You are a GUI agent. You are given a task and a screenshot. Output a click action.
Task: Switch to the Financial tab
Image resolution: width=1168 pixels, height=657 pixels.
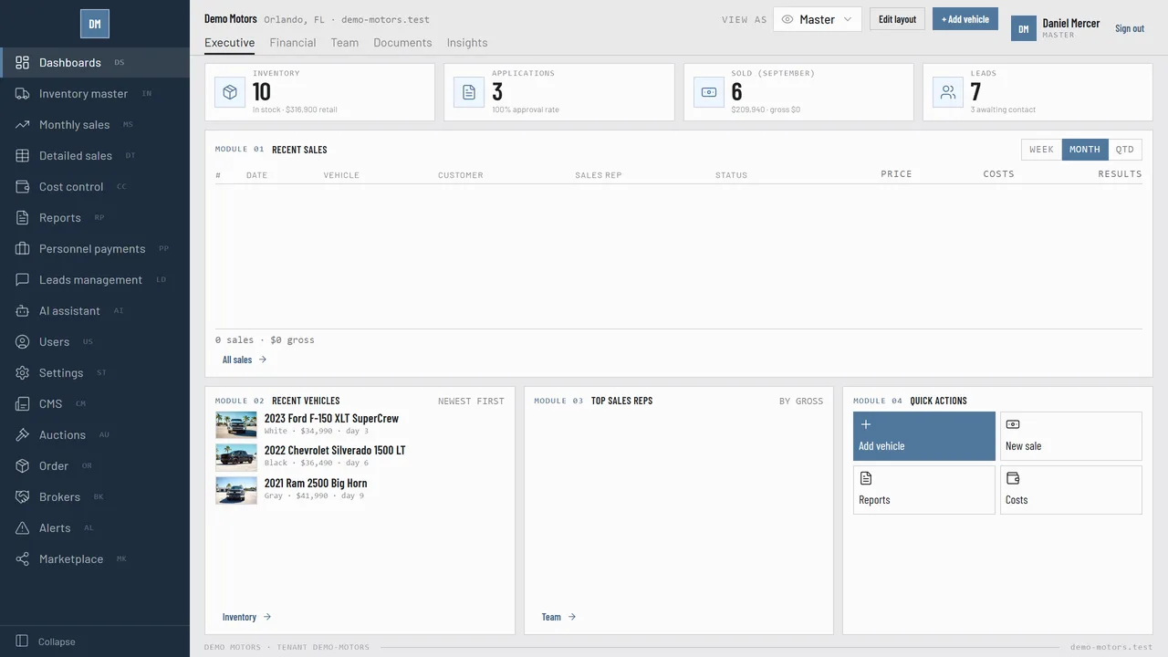click(x=293, y=43)
